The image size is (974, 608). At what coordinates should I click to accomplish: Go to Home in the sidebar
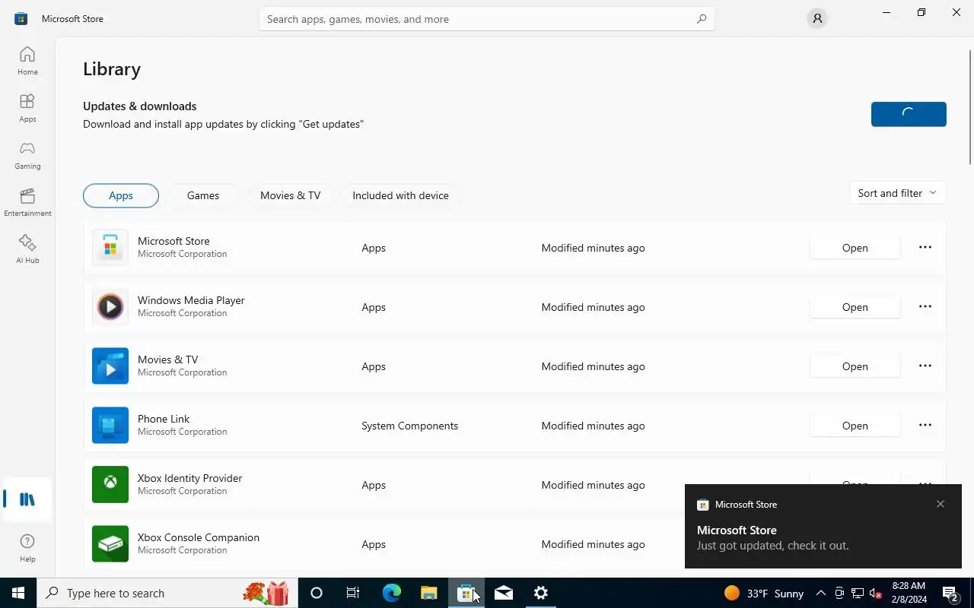point(27,61)
